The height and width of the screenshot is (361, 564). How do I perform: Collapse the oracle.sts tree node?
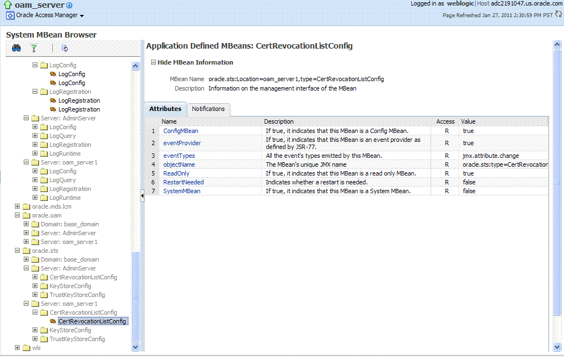pyautogui.click(x=17, y=250)
